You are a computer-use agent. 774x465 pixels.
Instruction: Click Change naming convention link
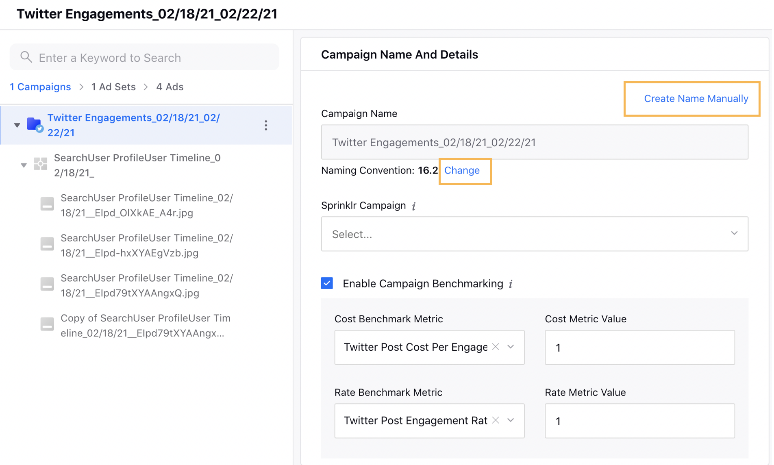462,170
